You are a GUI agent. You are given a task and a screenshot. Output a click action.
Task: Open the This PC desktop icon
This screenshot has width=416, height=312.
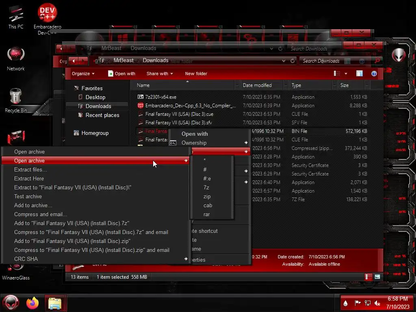16,17
